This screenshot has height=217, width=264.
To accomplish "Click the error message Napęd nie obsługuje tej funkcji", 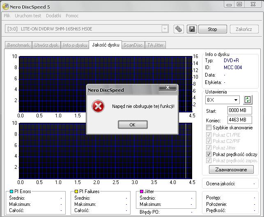I will point(143,106).
